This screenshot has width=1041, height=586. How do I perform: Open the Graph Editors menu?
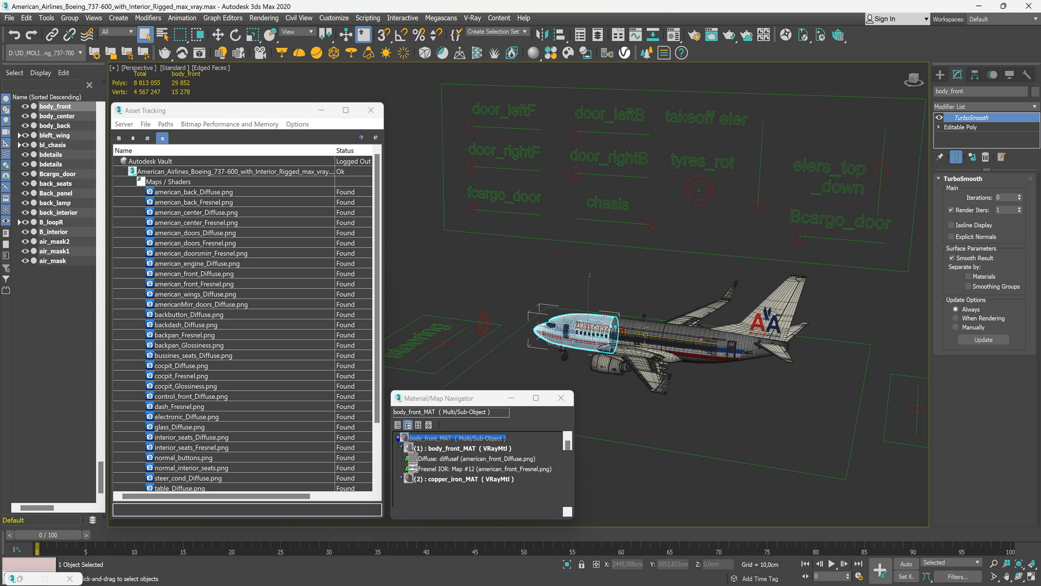[223, 18]
